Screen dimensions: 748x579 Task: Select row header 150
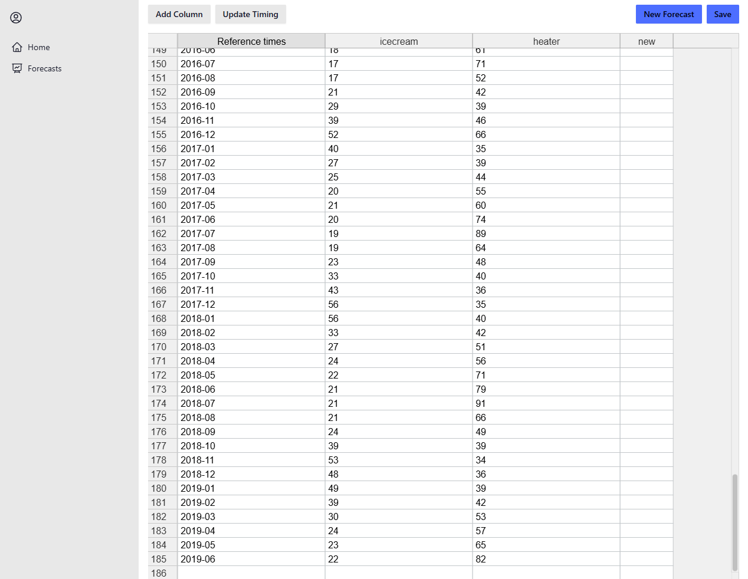coord(163,64)
